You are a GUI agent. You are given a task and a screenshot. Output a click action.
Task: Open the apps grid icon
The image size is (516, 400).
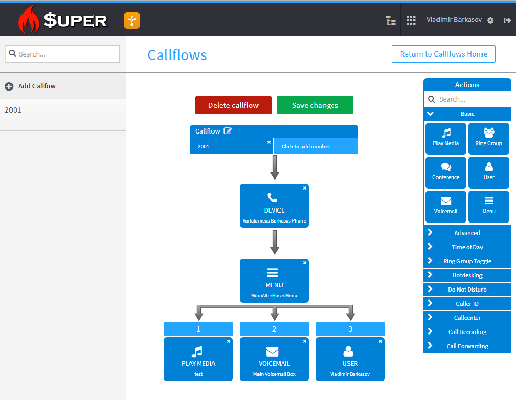(x=411, y=20)
